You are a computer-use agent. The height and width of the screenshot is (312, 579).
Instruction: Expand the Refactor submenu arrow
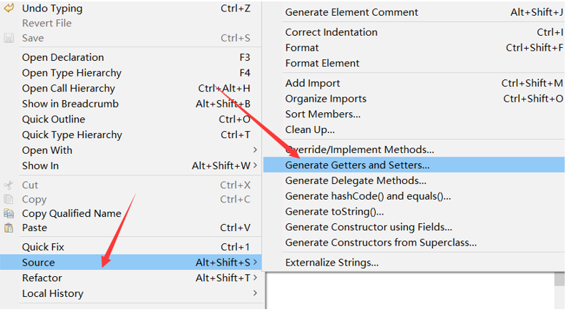click(x=255, y=278)
